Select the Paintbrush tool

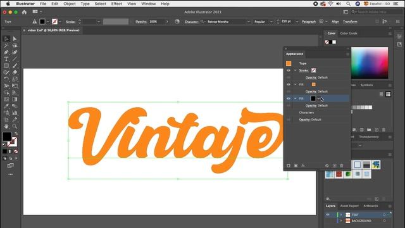point(15,66)
